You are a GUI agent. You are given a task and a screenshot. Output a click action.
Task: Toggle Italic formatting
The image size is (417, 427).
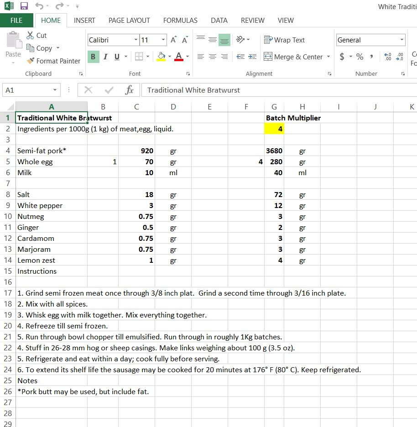(105, 57)
